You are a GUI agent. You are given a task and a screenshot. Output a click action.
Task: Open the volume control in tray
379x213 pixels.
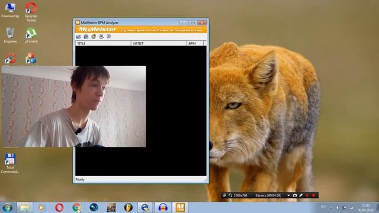click(338, 208)
